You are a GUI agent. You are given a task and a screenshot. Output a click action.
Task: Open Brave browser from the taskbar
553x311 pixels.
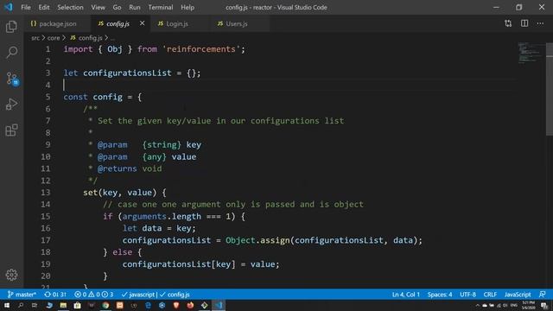coord(176,305)
